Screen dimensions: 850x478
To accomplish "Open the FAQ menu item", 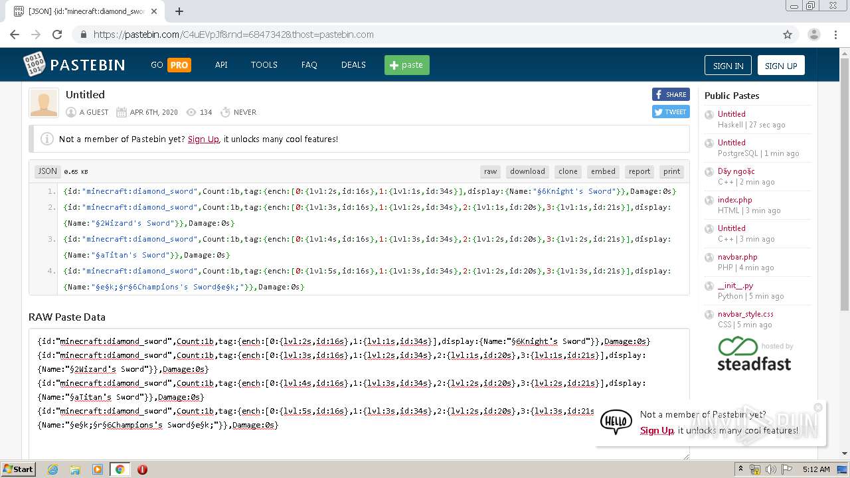I will 309,65.
